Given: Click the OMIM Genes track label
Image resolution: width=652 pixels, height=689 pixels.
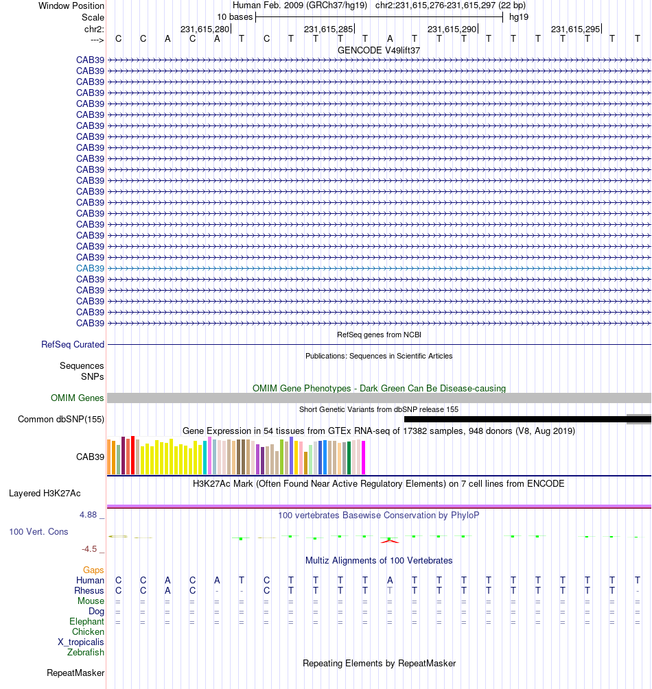Looking at the screenshot, I should (77, 398).
